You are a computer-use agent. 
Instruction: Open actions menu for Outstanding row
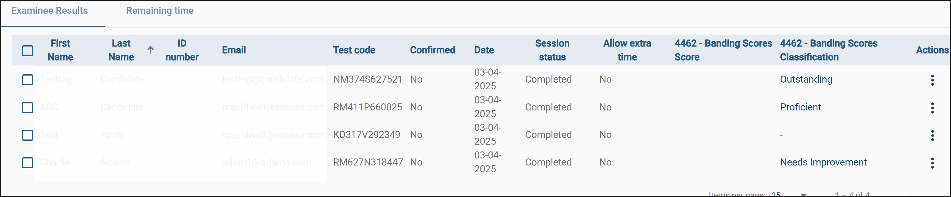tap(932, 80)
